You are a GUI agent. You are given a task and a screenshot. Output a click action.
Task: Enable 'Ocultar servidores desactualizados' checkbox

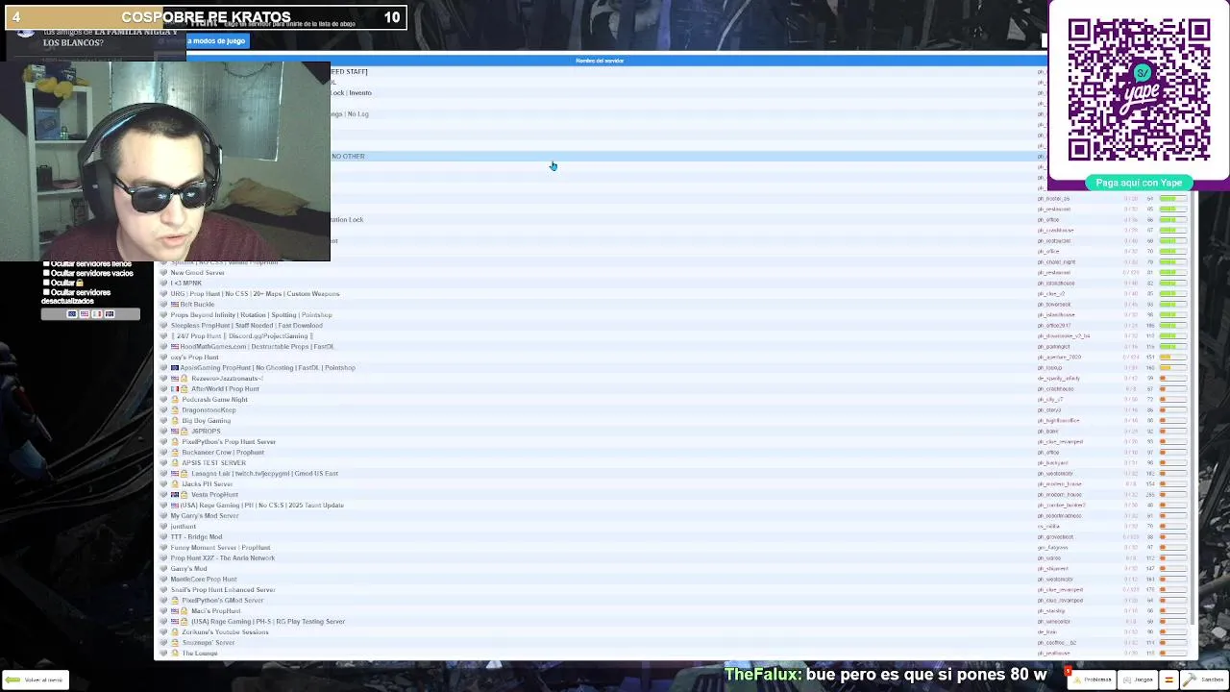point(45,292)
